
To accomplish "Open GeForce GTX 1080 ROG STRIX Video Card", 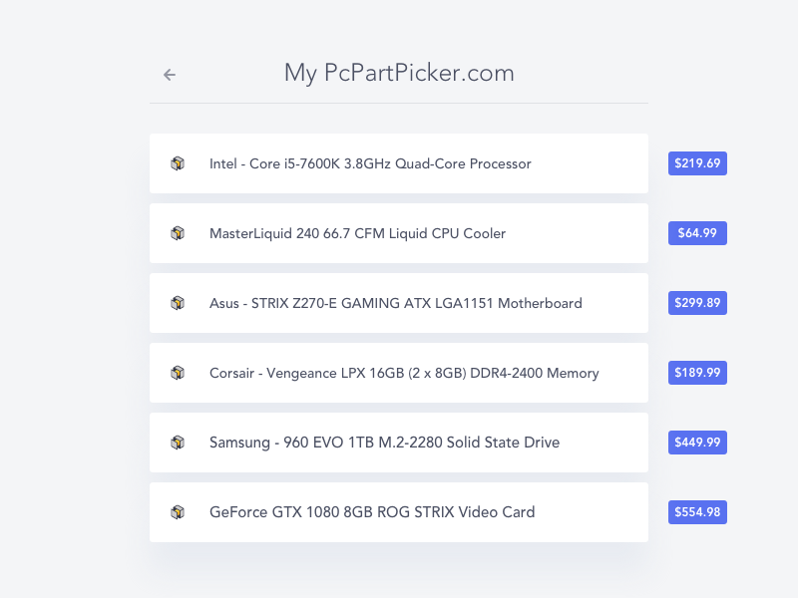I will pyautogui.click(x=398, y=512).
